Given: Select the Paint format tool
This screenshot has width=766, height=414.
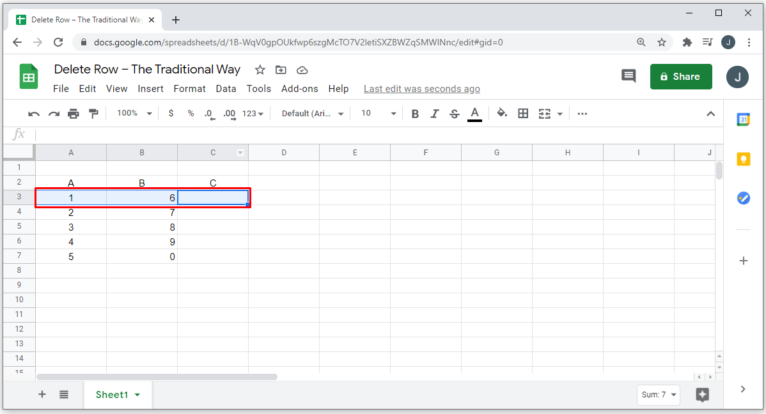Looking at the screenshot, I should (93, 114).
